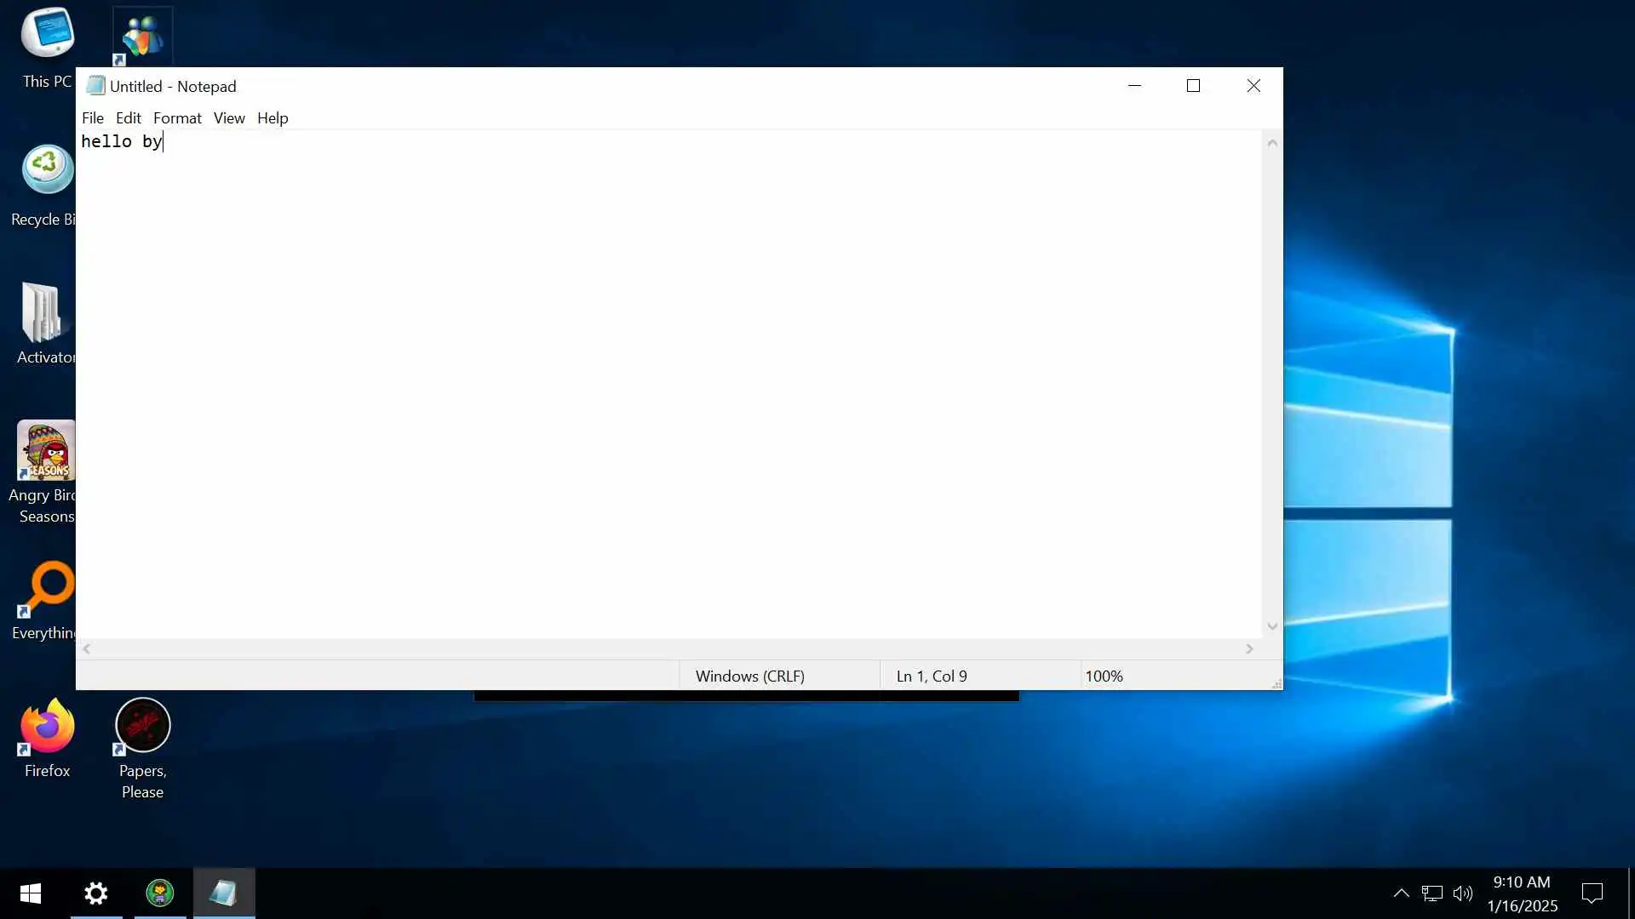This screenshot has height=919, width=1635.
Task: Open the Format menu
Action: (x=177, y=118)
